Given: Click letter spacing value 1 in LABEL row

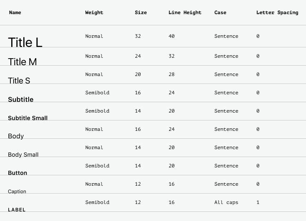Looking at the screenshot, I should [x=258, y=202].
